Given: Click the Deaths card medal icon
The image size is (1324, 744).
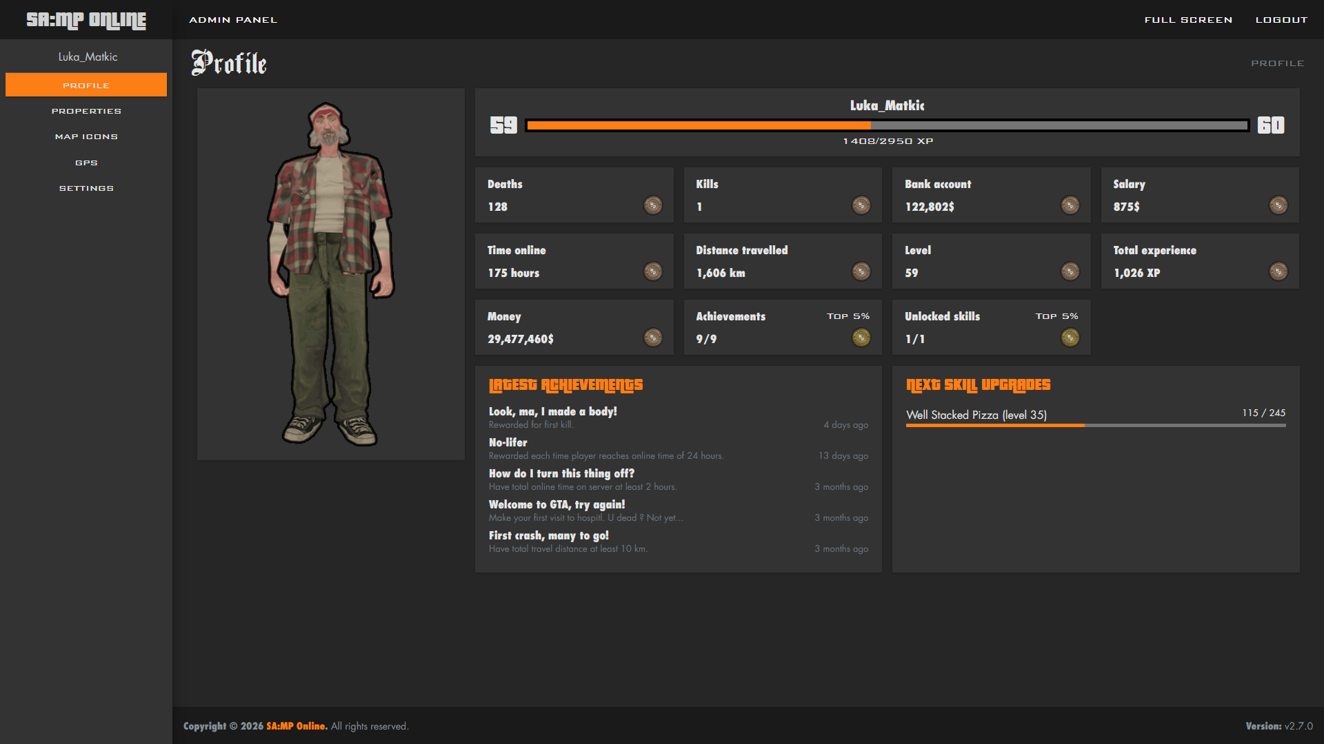Looking at the screenshot, I should (x=652, y=205).
